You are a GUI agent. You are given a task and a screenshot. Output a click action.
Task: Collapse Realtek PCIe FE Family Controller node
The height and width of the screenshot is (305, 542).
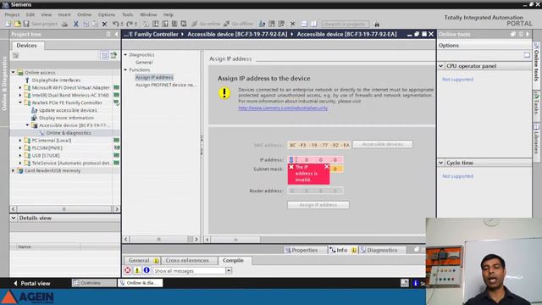coord(20,103)
